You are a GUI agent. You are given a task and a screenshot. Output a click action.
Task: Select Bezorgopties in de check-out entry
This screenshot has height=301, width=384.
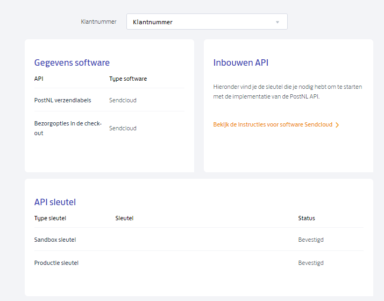coord(68,128)
